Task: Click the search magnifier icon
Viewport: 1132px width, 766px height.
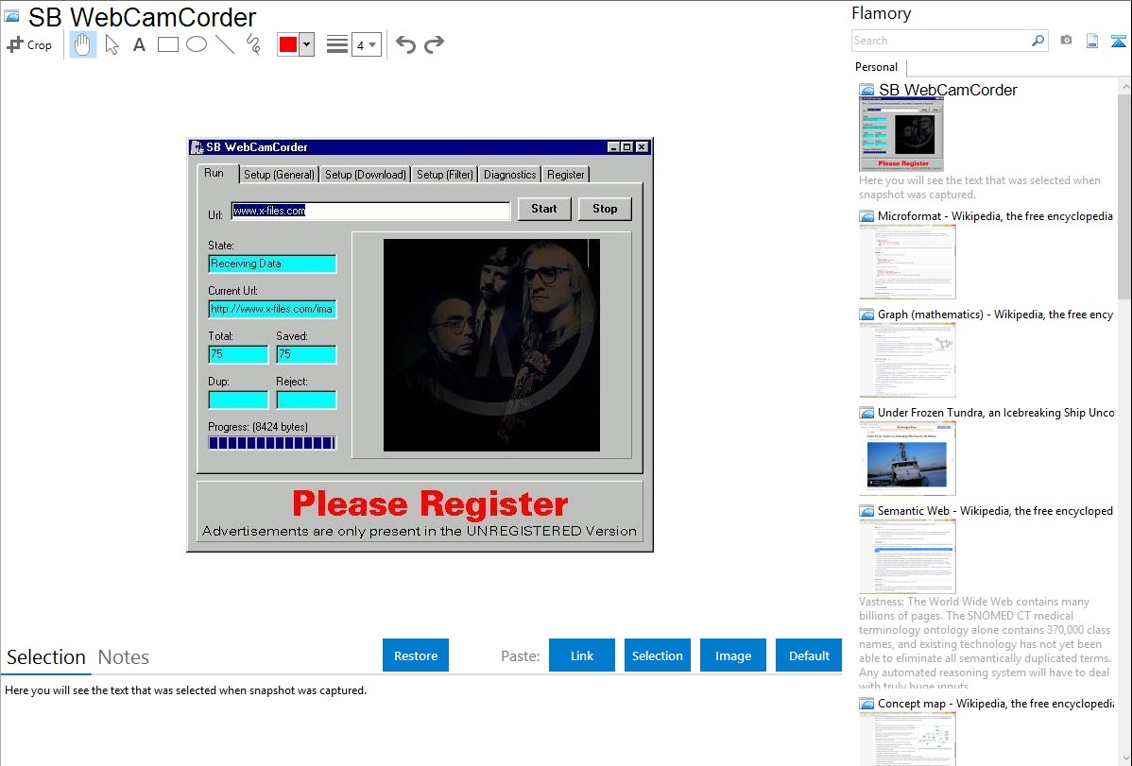Action: click(1038, 41)
